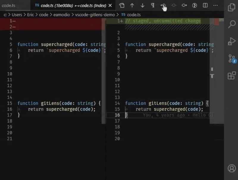Viewport: 238px width, 180px height.
Task: Switch to the code.ts tab
Action: pyautogui.click(x=9, y=6)
